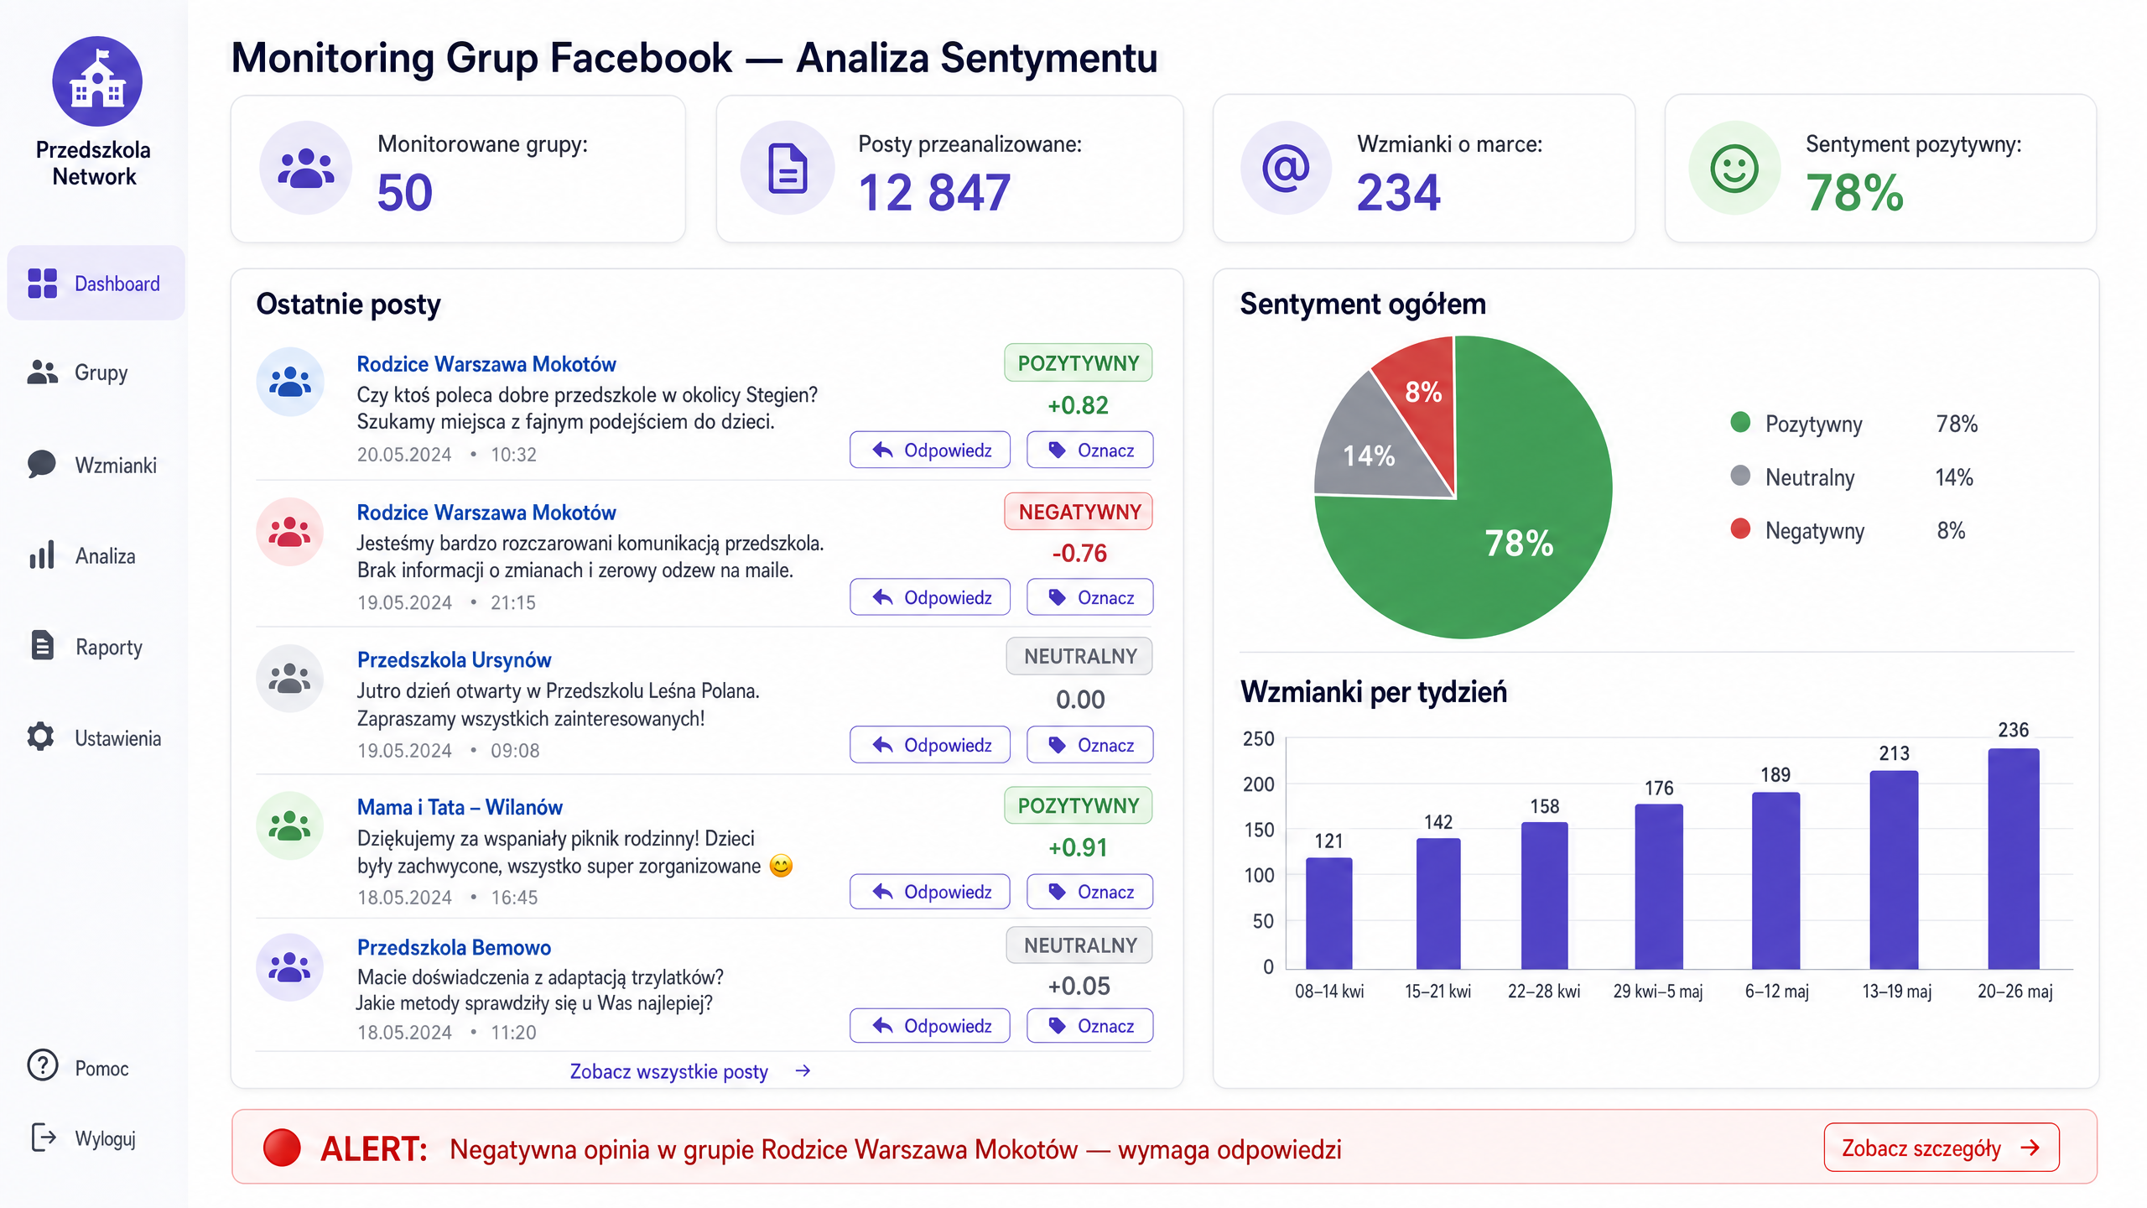Screen dimensions: 2147x1208
Task: Click the Pomoc question mark icon
Action: coord(43,1065)
